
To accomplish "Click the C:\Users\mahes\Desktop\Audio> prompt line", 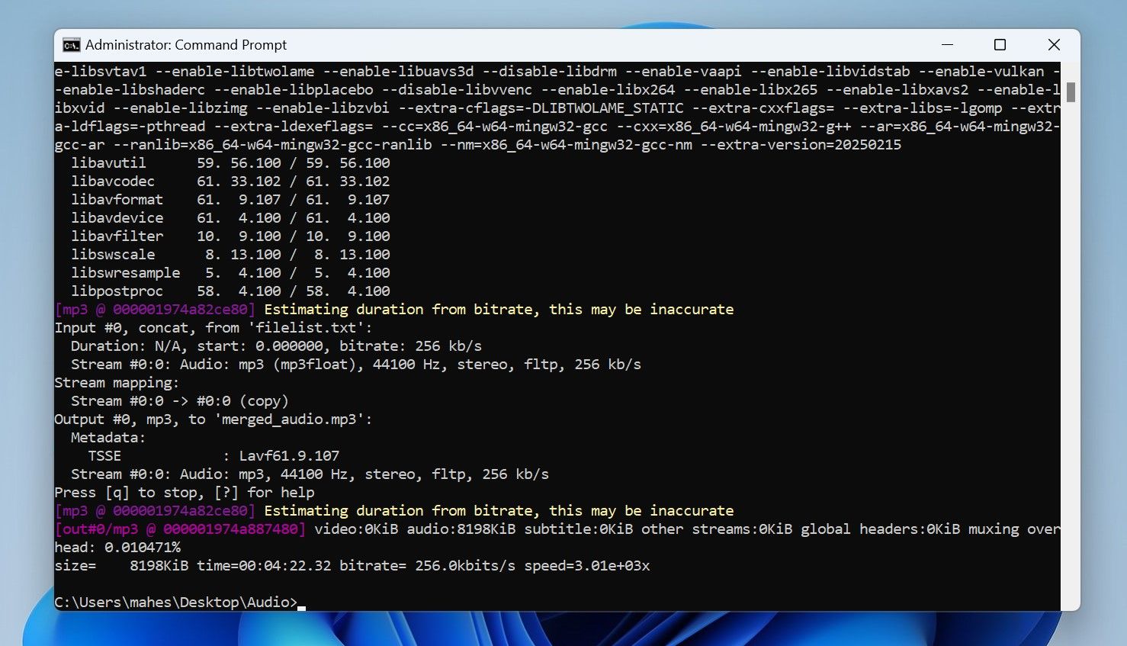I will [175, 603].
